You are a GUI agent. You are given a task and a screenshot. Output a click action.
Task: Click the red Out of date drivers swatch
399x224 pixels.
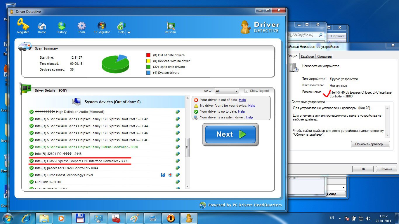point(148,55)
